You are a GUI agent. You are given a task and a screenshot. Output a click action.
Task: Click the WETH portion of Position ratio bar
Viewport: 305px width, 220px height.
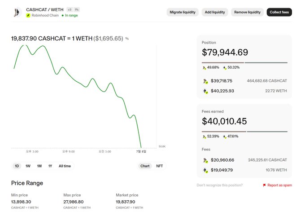point(266,63)
